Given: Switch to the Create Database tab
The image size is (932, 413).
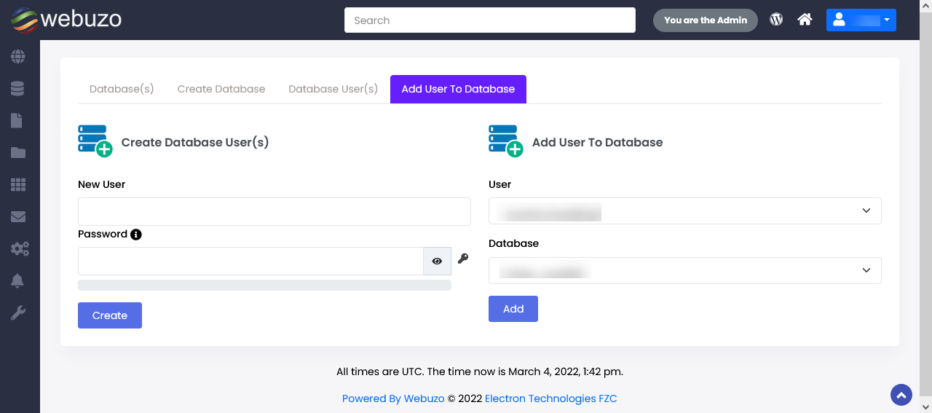Looking at the screenshot, I should click(x=221, y=89).
